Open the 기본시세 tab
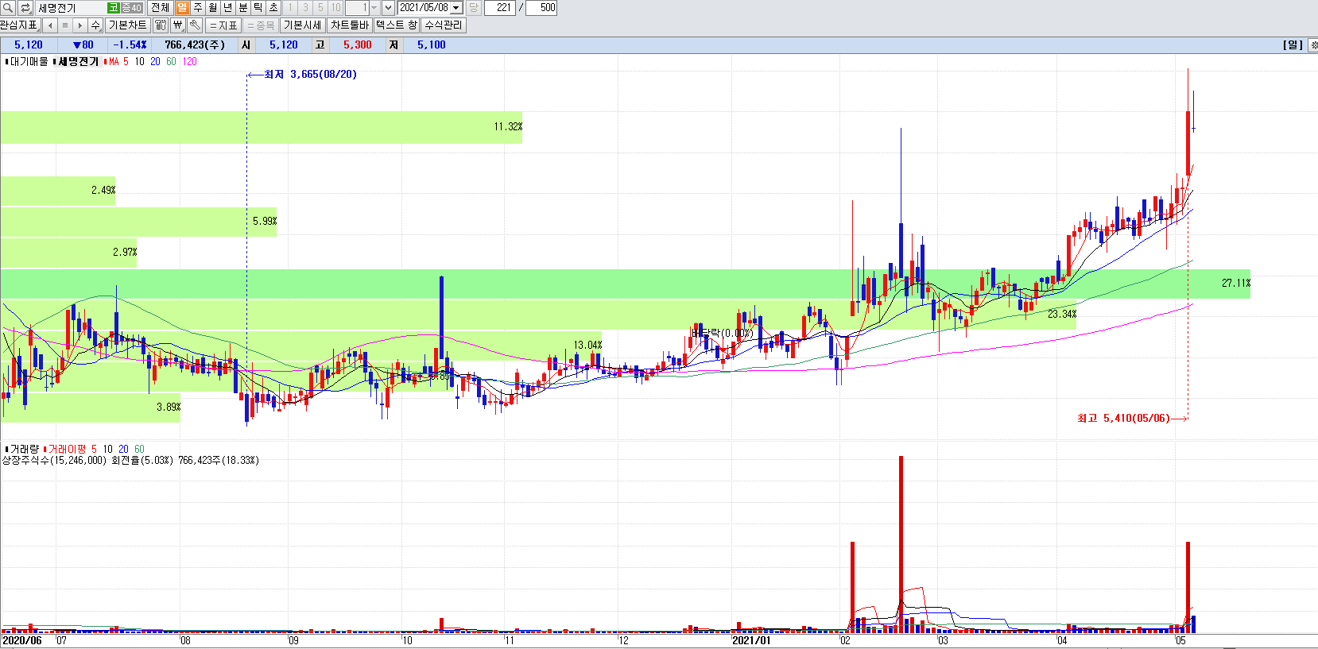The height and width of the screenshot is (649, 1318). point(302,25)
